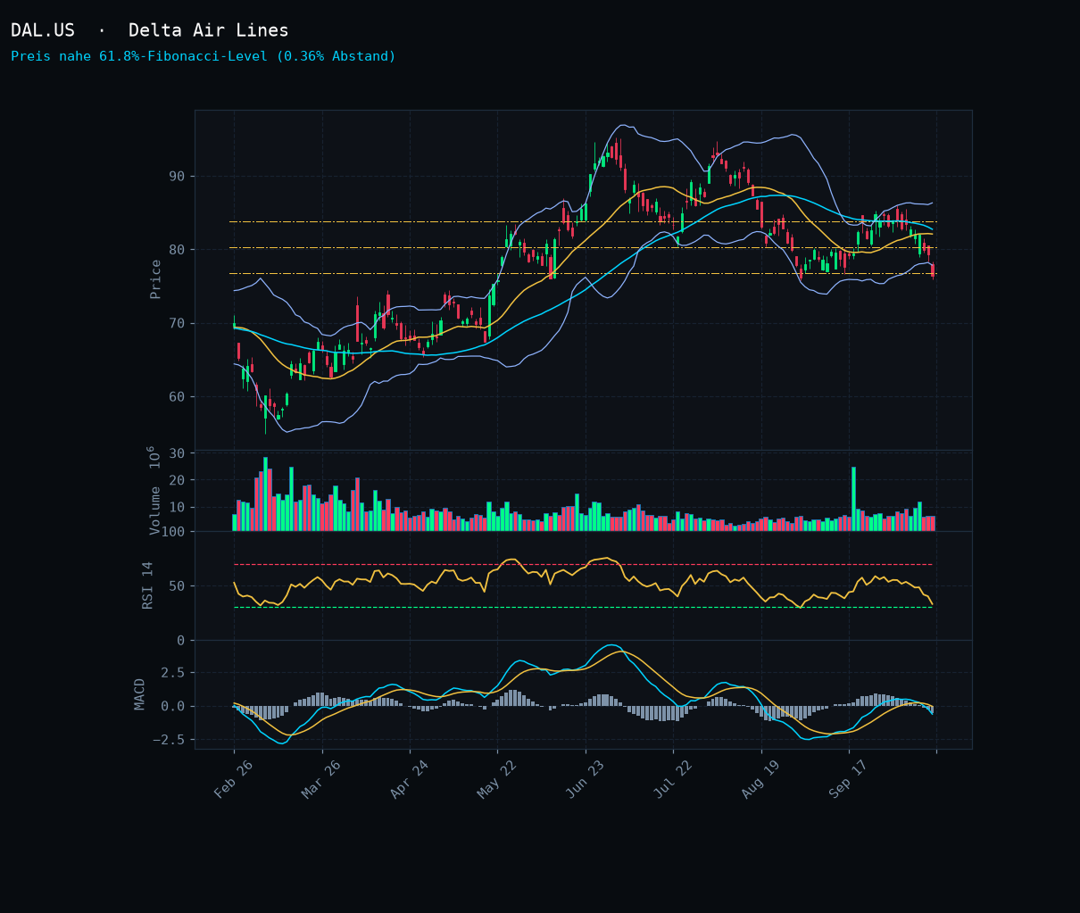Image resolution: width=1080 pixels, height=913 pixels.
Task: Click the red RSI overbought dashed line
Action: click(583, 565)
